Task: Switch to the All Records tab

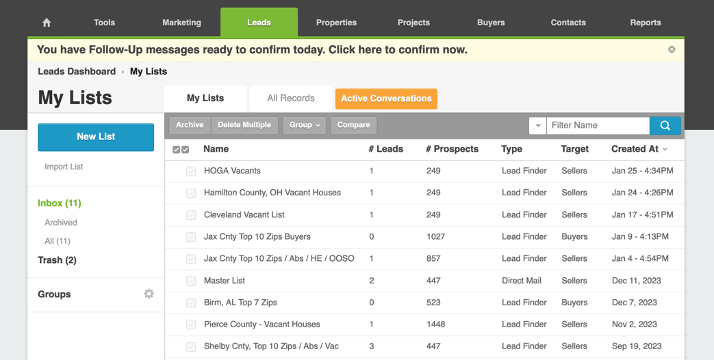Action: 291,98
